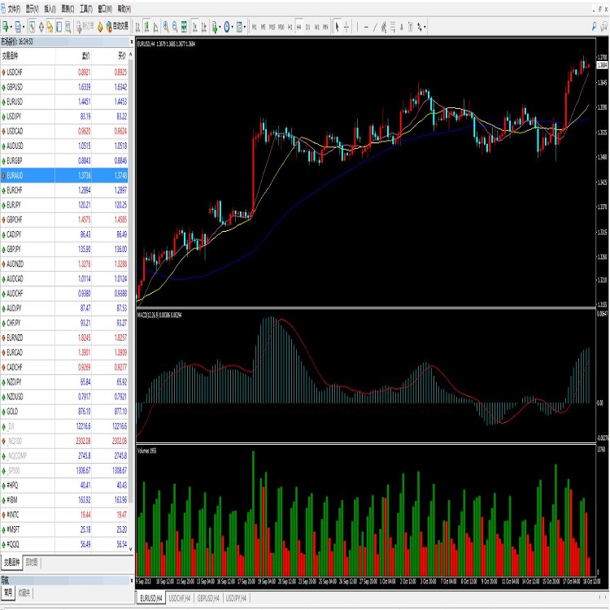This screenshot has height=610, width=610.
Task: Click the New Chart toolbar icon
Action: pyautogui.click(x=6, y=27)
